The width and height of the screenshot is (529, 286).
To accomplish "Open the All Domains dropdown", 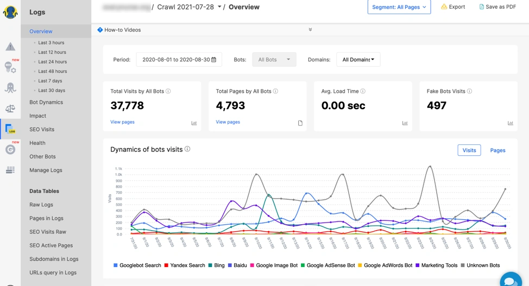I will click(358, 60).
